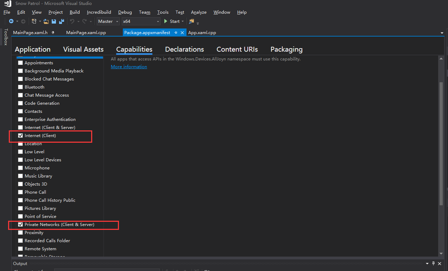
Task: Open the x64 platform dropdown
Action: (x=158, y=21)
